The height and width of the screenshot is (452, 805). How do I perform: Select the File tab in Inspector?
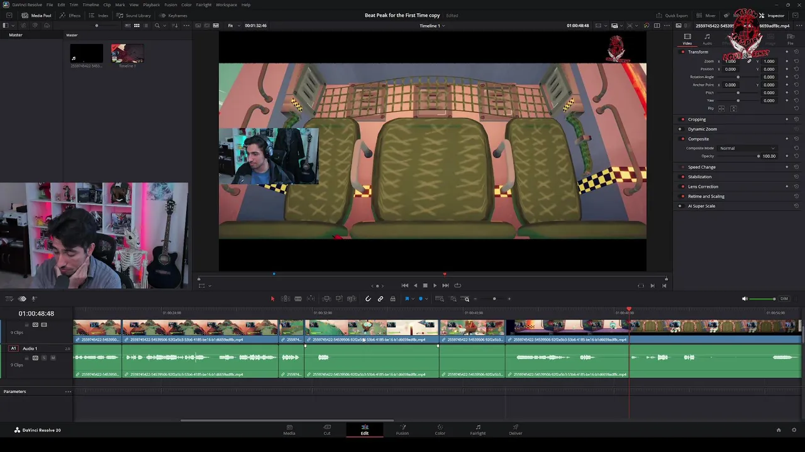coord(791,39)
